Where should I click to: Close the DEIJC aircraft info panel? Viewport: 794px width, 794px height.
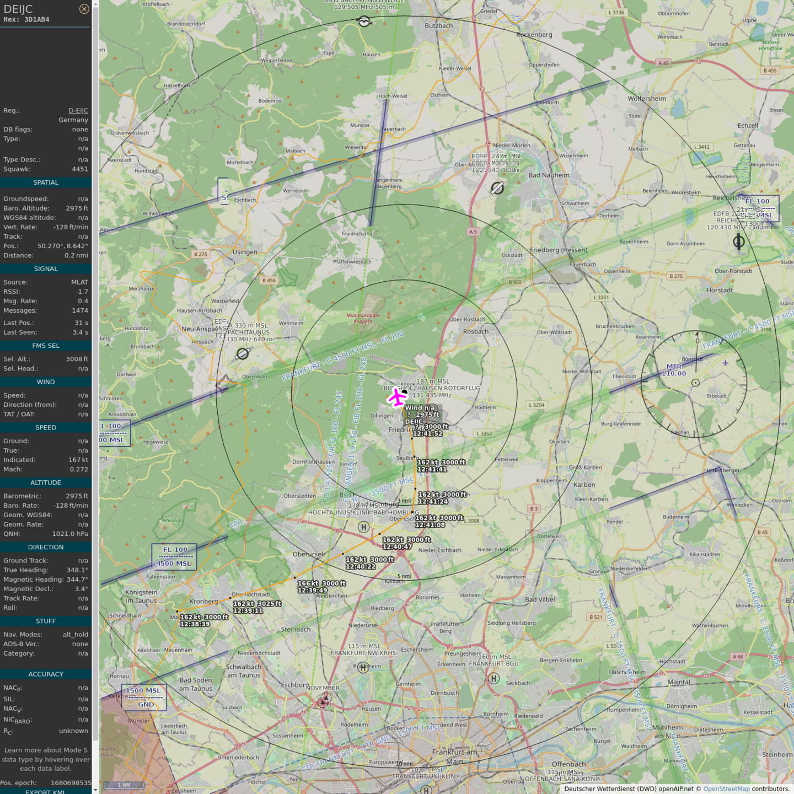84,9
